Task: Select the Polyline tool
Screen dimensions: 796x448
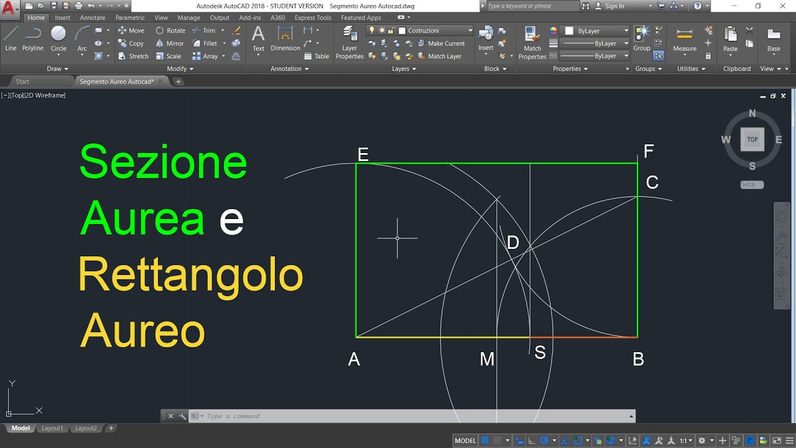Action: (x=33, y=39)
